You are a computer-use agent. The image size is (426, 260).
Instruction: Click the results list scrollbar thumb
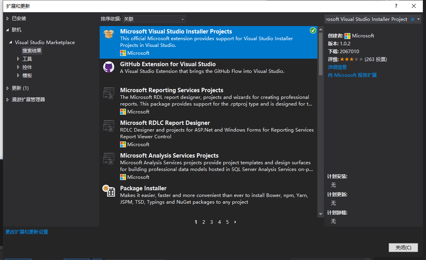pos(320,54)
